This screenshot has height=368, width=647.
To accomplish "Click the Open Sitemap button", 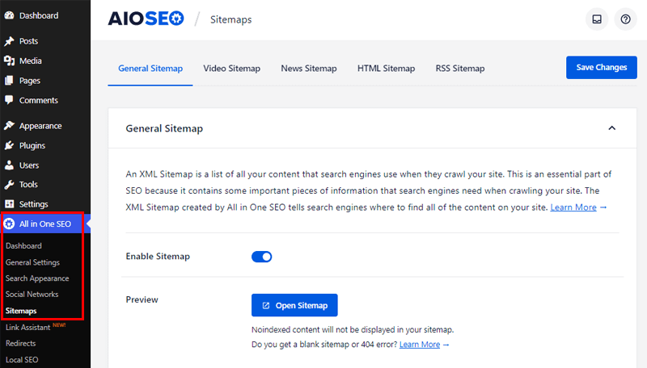I will (x=294, y=305).
